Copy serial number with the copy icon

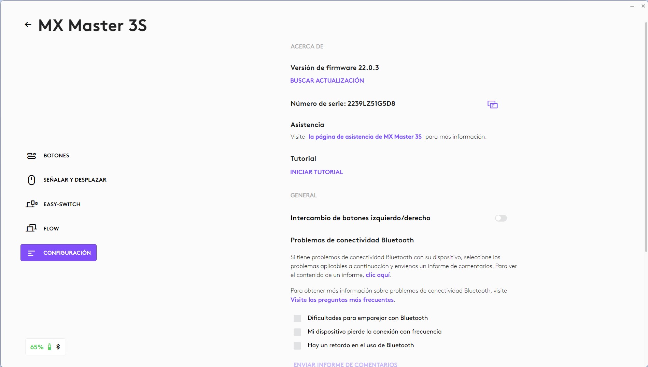(x=492, y=104)
